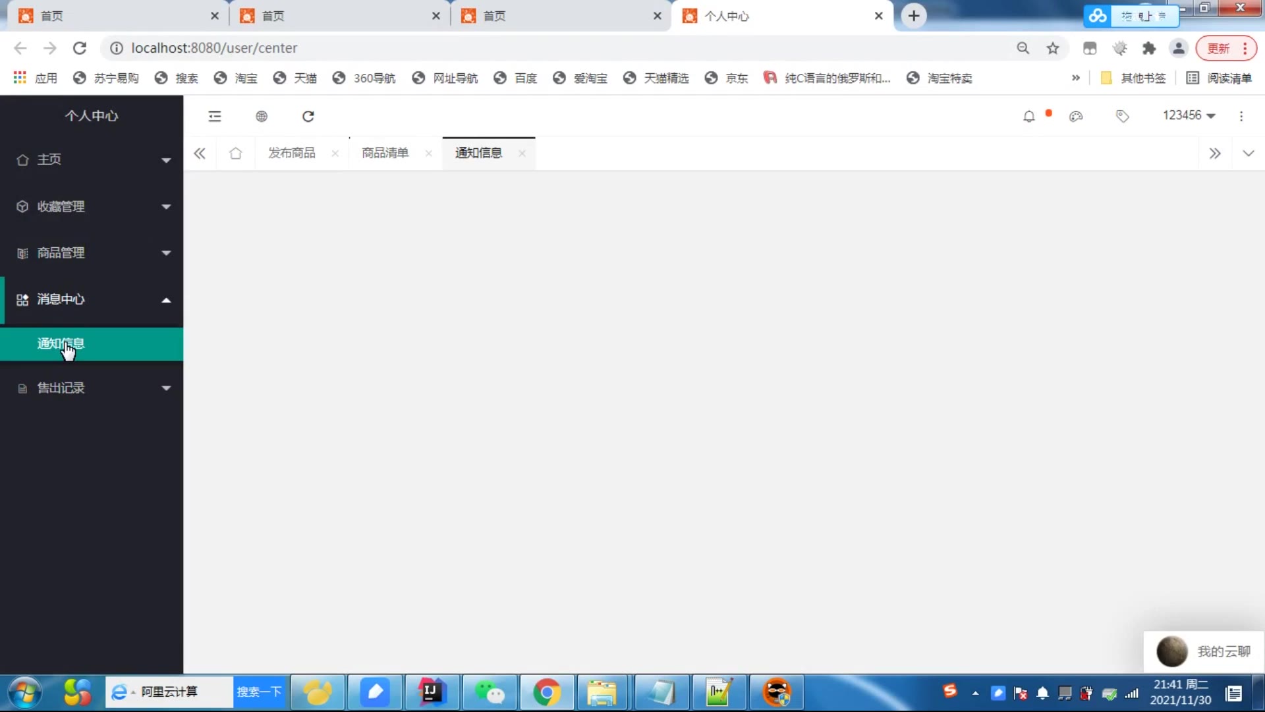The height and width of the screenshot is (712, 1265).
Task: Open the file explorer taskbar icon
Action: [x=602, y=692]
